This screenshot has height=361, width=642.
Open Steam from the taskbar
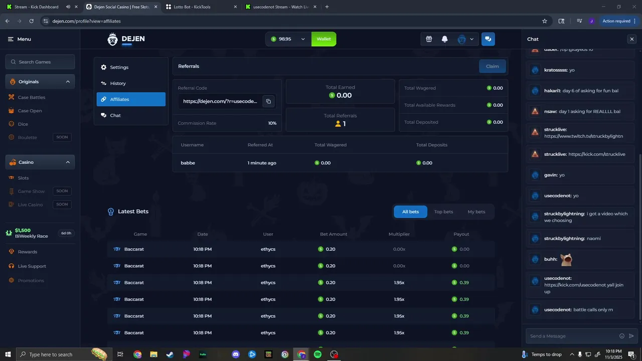click(x=170, y=354)
